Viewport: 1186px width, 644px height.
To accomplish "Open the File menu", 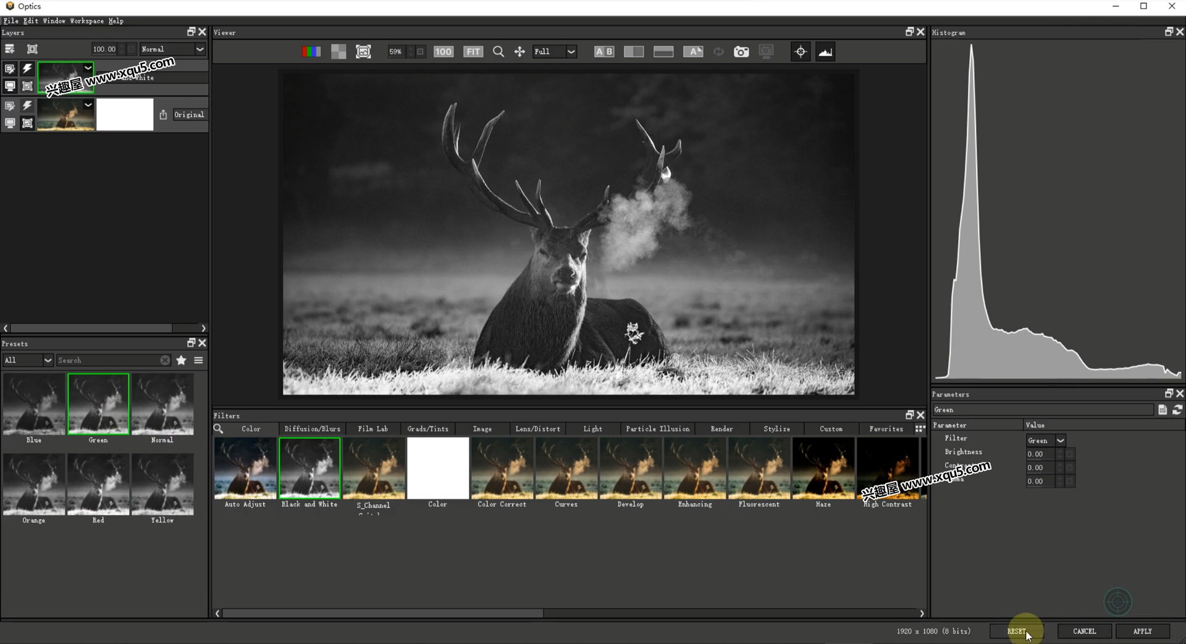I will [x=11, y=20].
